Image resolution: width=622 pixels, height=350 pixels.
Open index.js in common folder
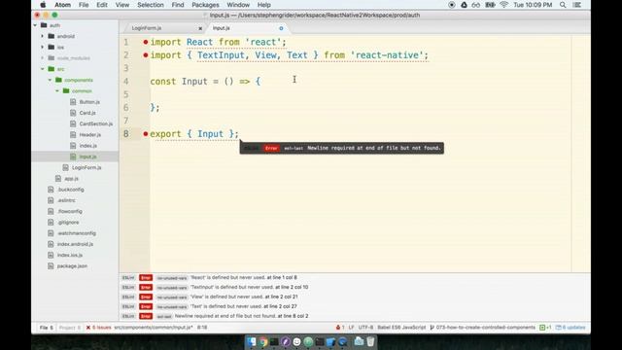88,146
